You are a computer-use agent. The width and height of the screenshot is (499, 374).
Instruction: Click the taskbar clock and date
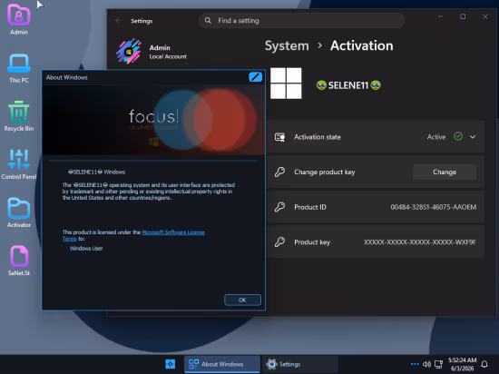(462, 364)
